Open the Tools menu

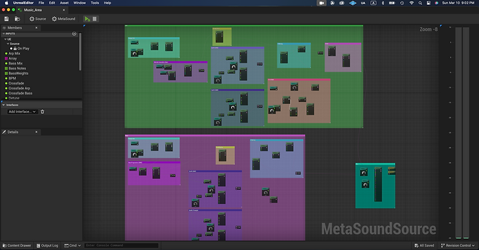point(95,3)
